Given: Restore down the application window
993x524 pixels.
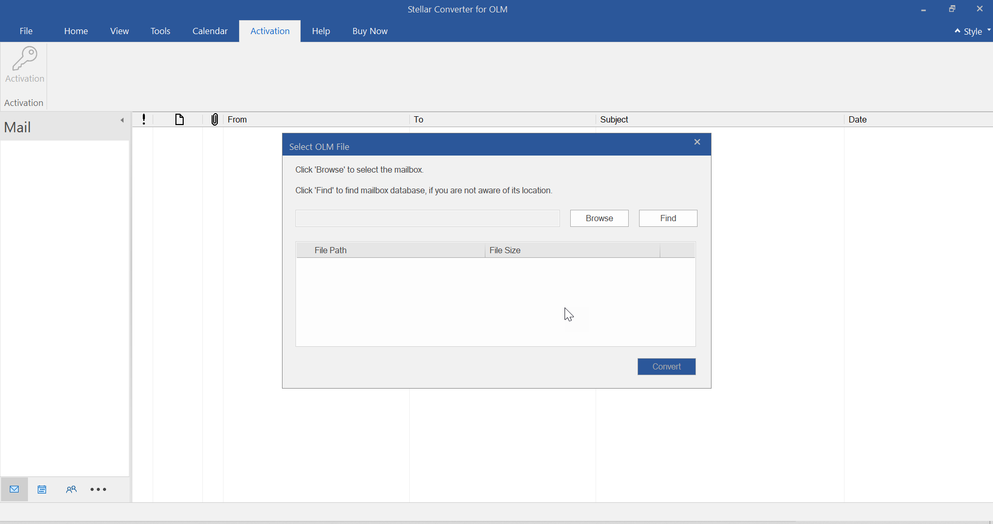Looking at the screenshot, I should point(952,9).
